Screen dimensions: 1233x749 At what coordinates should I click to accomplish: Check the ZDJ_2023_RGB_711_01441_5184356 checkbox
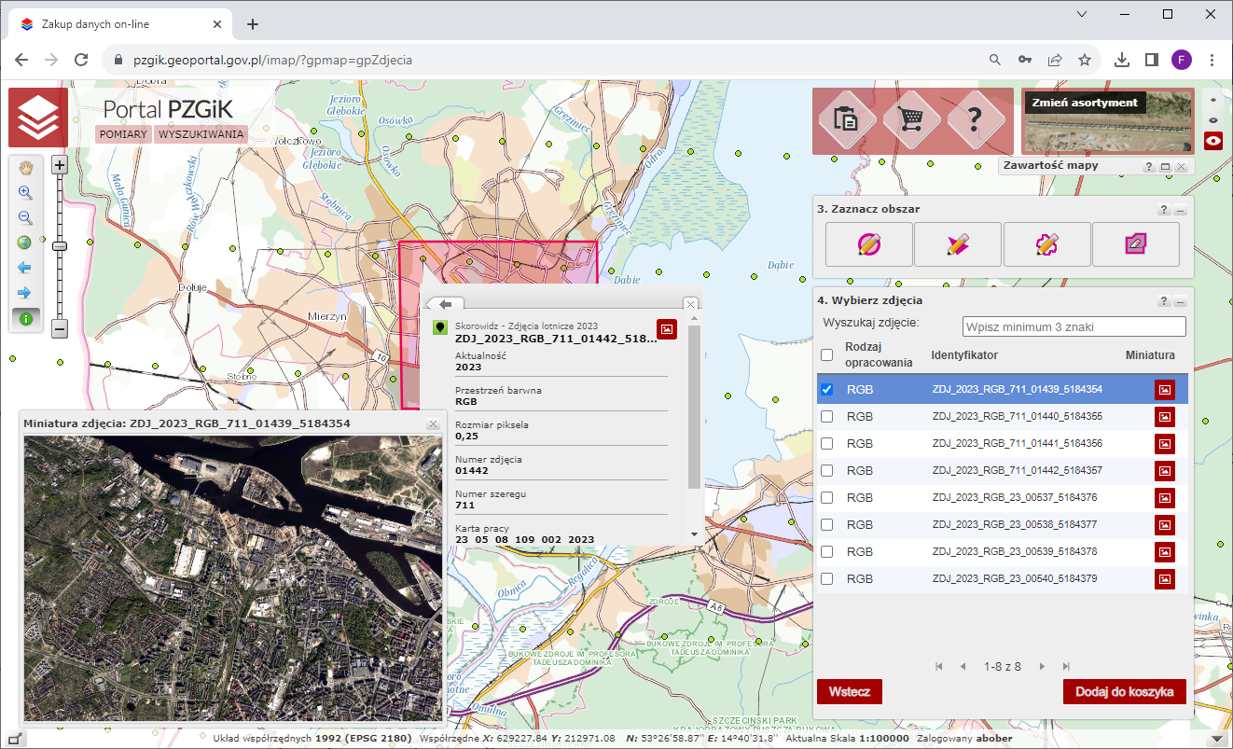[x=826, y=444]
